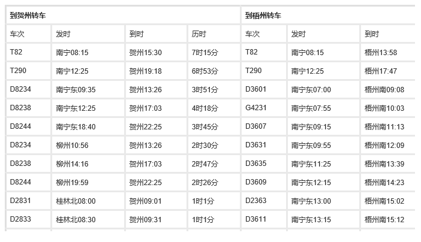
Task: Click departure cell 南宁东13:15
Action: 311,220
